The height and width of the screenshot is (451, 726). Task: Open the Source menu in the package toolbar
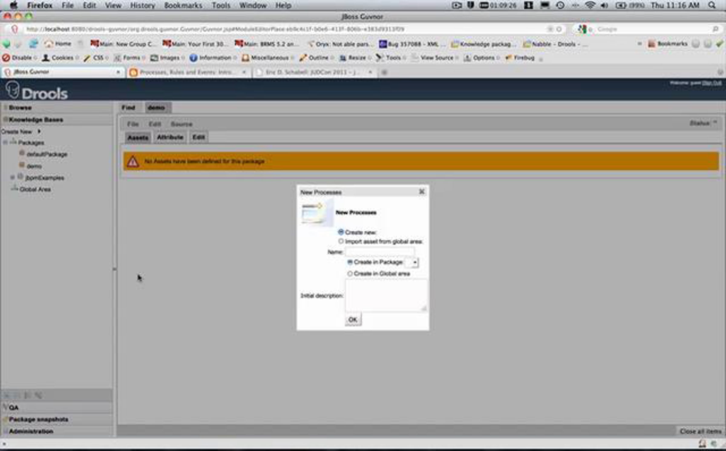tap(181, 124)
